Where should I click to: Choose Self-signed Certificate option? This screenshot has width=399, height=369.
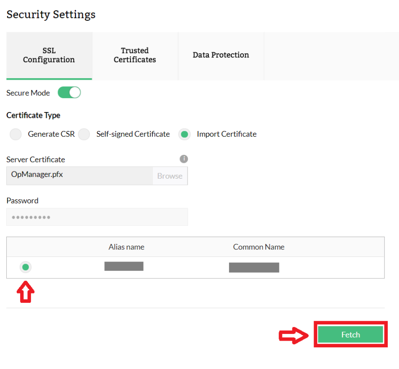(84, 134)
